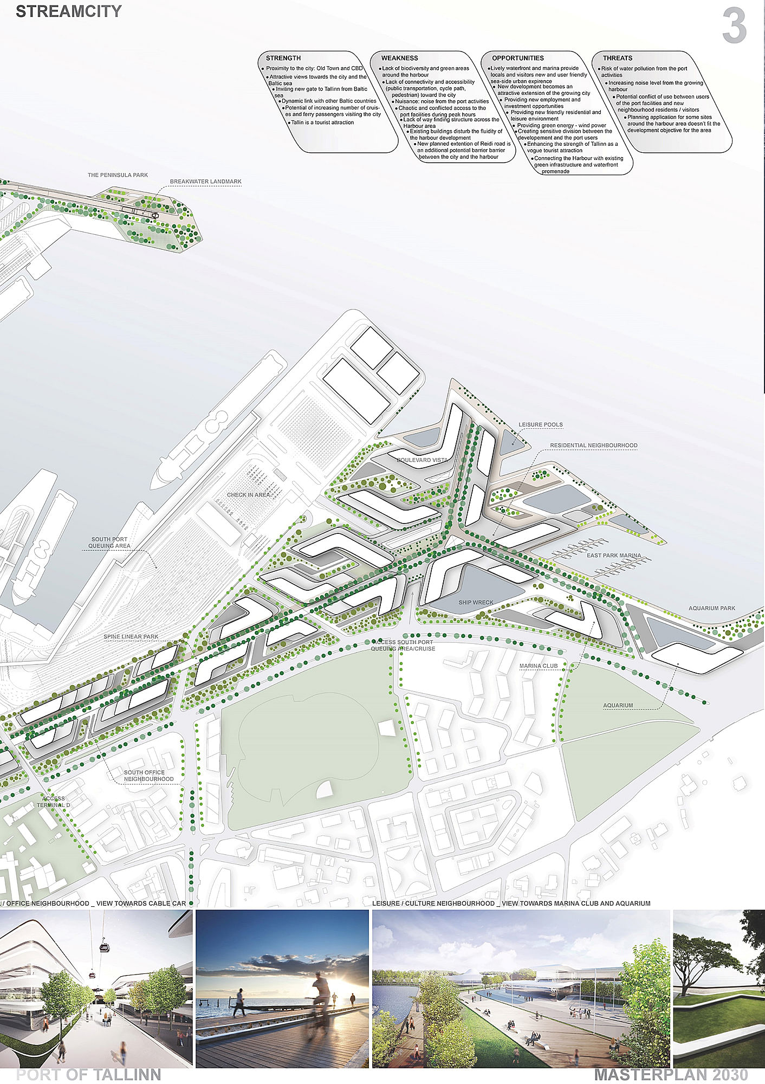Open the cable car street view rendering

pyautogui.click(x=96, y=989)
